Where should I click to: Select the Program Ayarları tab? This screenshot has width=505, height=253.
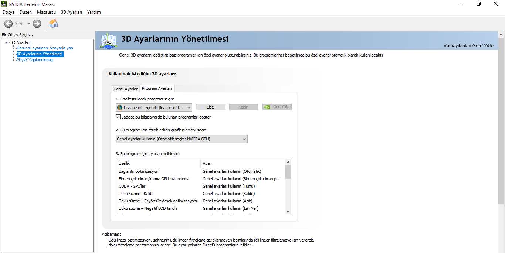157,88
